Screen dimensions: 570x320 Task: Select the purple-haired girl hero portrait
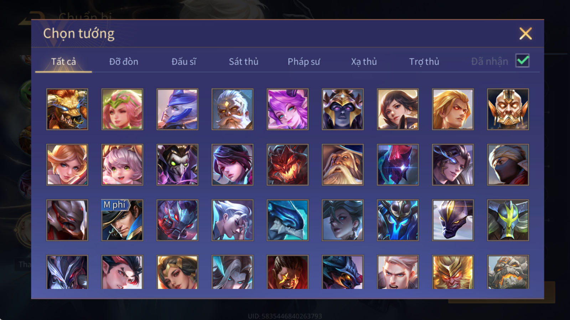[287, 109]
